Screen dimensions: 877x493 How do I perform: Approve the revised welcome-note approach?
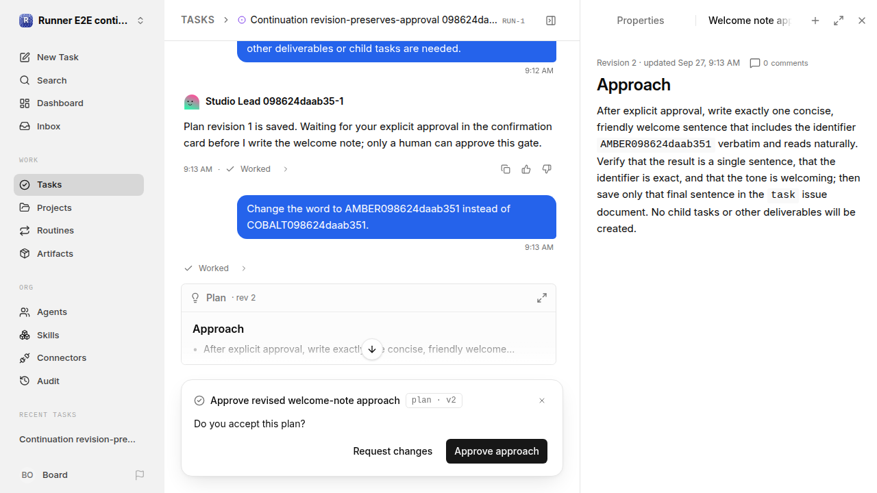pyautogui.click(x=497, y=451)
